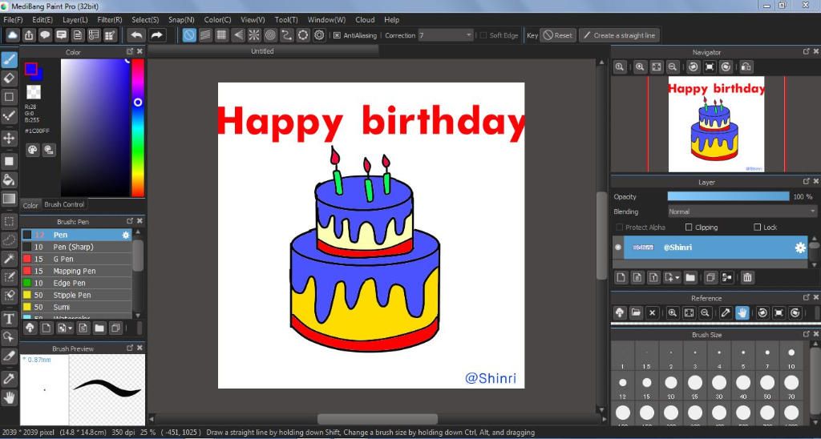Viewport: 821px width, 439px height.
Task: Open the Snap(N) menu
Action: click(181, 19)
